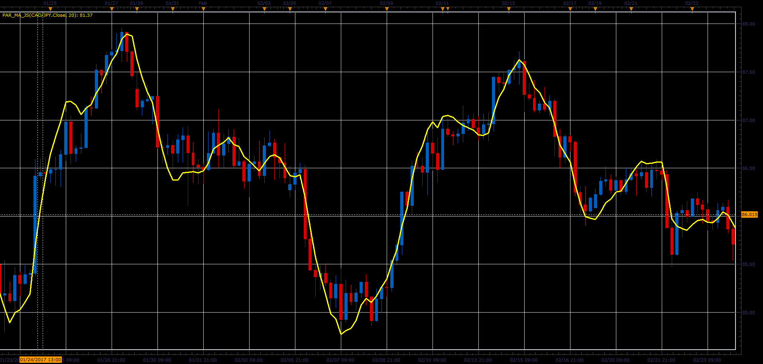Viewport: 763px width, 364px height.
Task: Click the 88.00 price axis label
Action: point(748,24)
